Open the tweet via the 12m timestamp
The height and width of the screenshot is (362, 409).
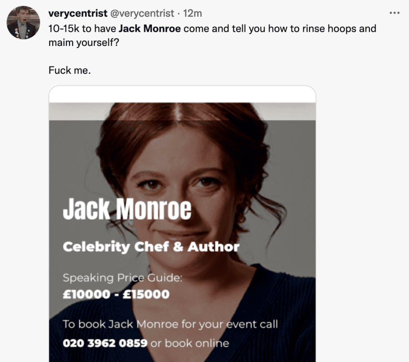coord(193,13)
